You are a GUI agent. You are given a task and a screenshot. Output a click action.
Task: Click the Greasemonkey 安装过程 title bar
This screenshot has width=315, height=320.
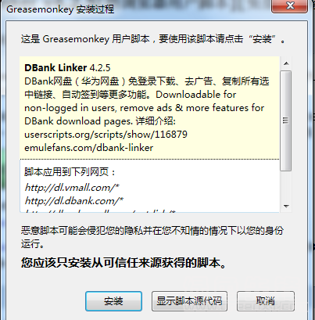[60, 9]
